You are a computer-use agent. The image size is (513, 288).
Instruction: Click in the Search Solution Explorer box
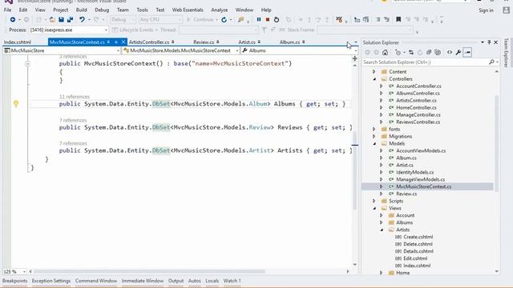(x=425, y=62)
